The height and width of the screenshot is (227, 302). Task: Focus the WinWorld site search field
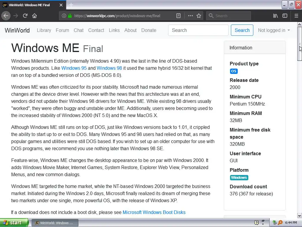click(x=198, y=30)
